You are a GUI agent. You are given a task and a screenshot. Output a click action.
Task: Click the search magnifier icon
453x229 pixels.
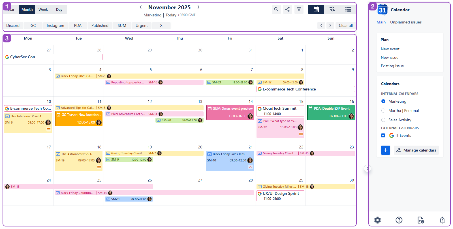point(276,9)
